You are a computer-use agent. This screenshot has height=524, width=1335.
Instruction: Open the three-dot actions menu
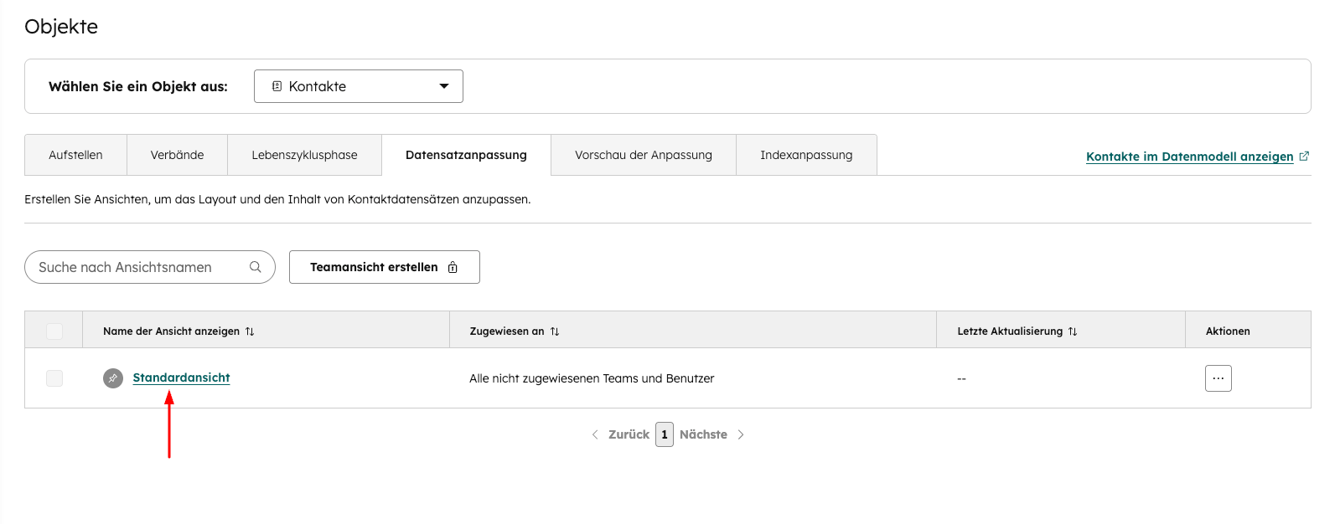(x=1218, y=378)
